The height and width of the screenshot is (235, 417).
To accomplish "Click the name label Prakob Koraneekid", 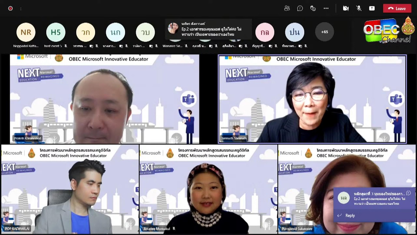I will click(x=27, y=138).
